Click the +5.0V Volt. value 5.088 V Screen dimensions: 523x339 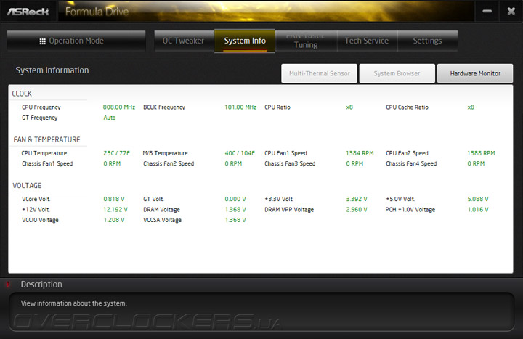click(478, 199)
